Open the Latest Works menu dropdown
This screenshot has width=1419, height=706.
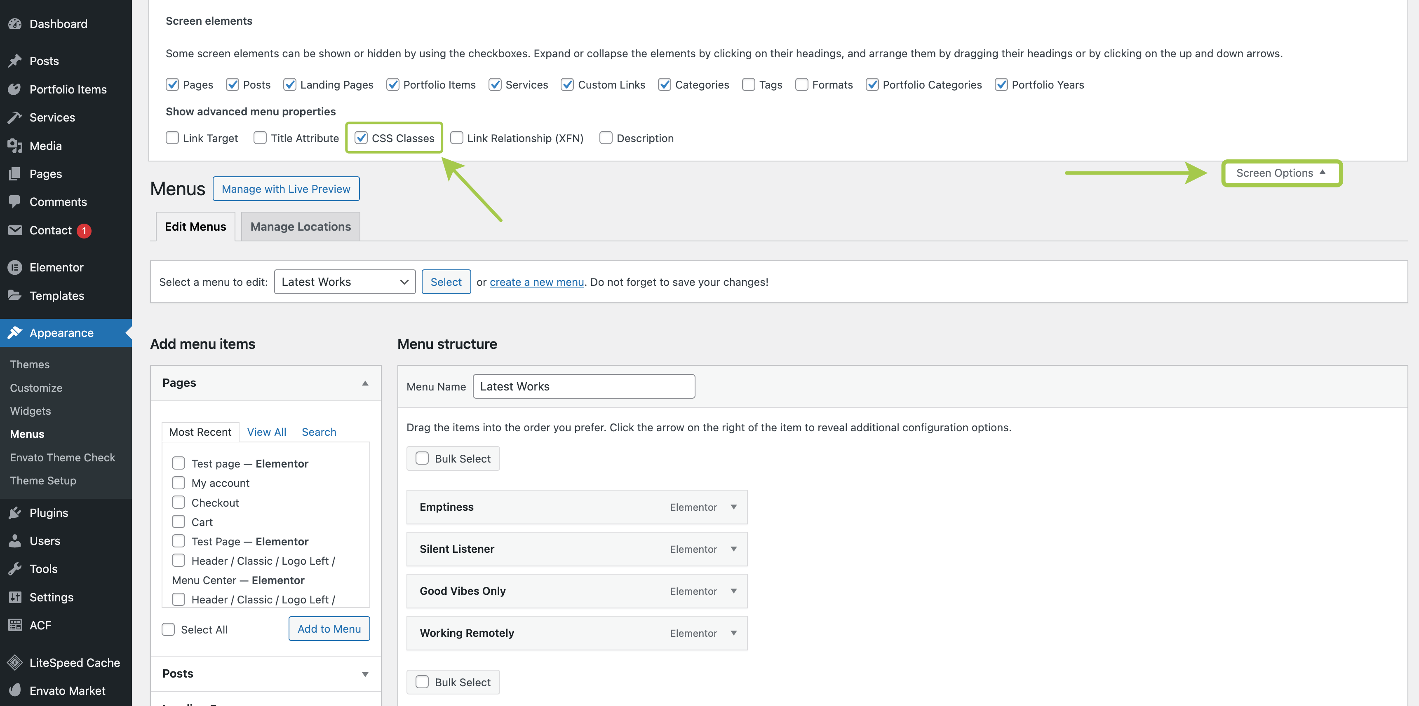(345, 282)
